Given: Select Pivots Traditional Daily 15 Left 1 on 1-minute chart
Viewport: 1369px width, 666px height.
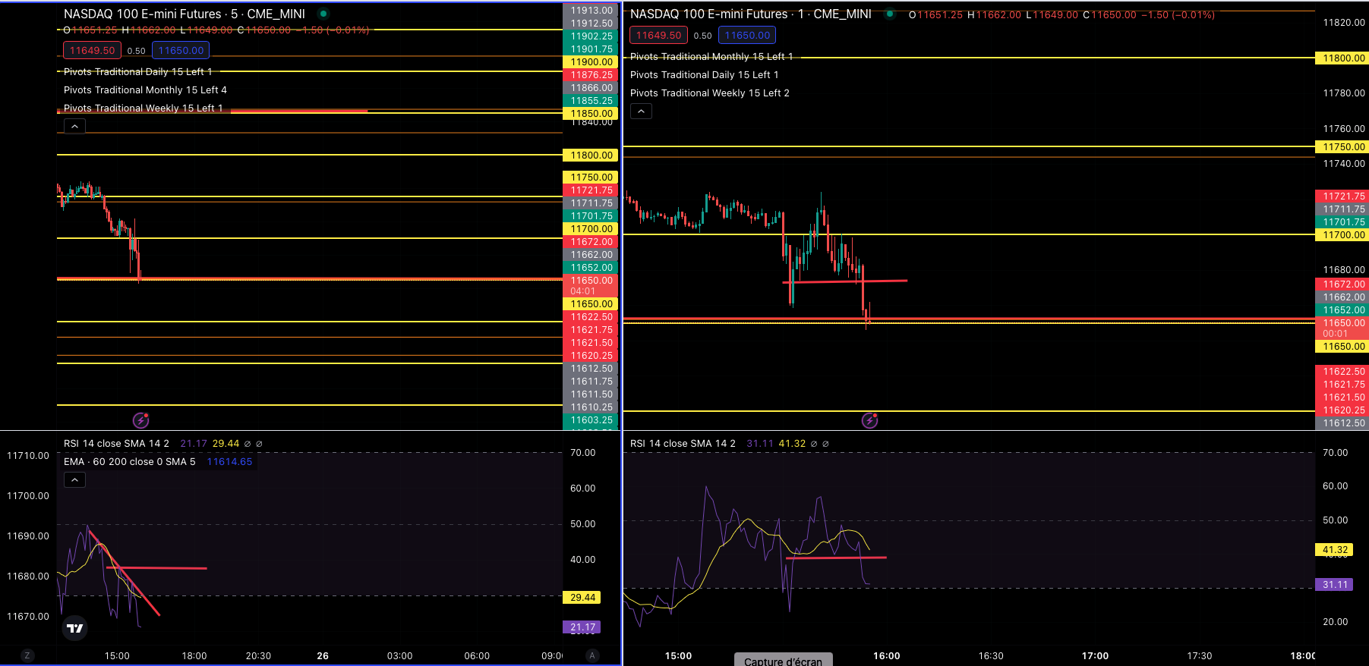Looking at the screenshot, I should tap(705, 74).
